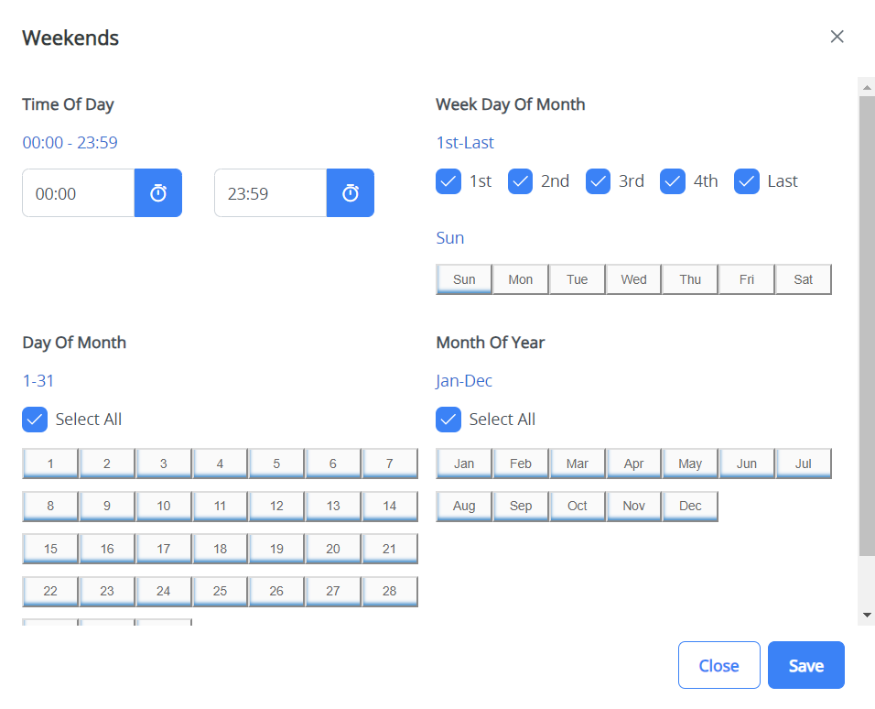Image resolution: width=875 pixels, height=709 pixels.
Task: Toggle the 3rd week checkbox
Action: 598,181
